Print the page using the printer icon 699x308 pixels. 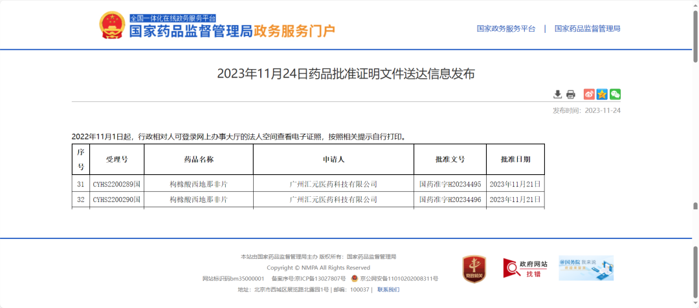pos(570,94)
